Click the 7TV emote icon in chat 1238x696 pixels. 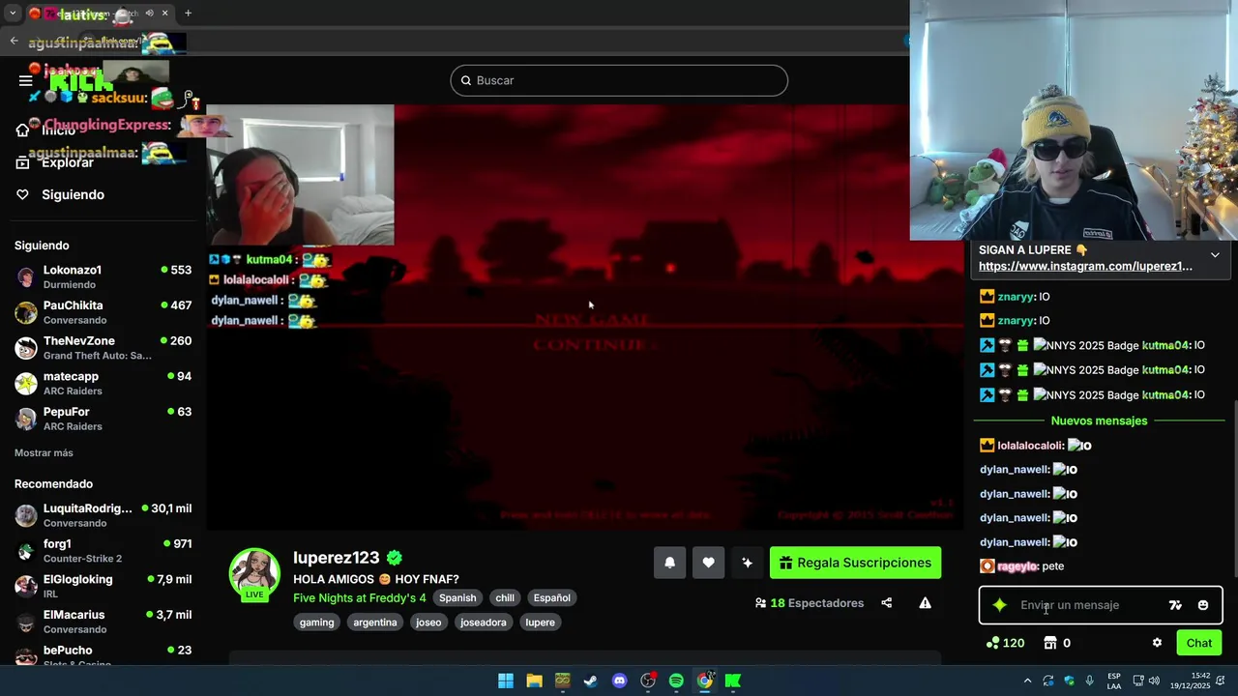(x=1175, y=605)
